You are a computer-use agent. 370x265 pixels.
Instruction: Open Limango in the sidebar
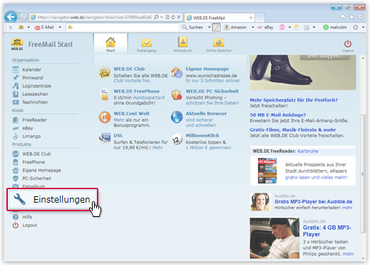[x=31, y=136]
